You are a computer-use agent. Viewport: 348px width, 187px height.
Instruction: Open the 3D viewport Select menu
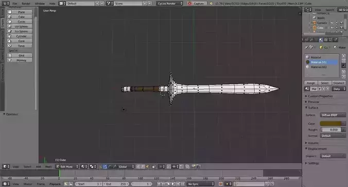tap(27, 166)
